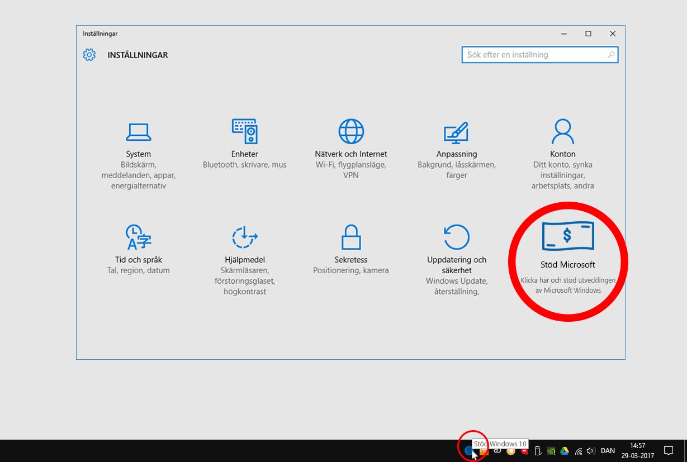Click the round yellow tray icon
687x462 pixels.
(510, 451)
